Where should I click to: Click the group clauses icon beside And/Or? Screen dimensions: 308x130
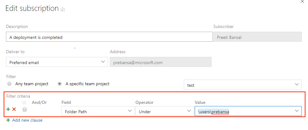(24, 102)
